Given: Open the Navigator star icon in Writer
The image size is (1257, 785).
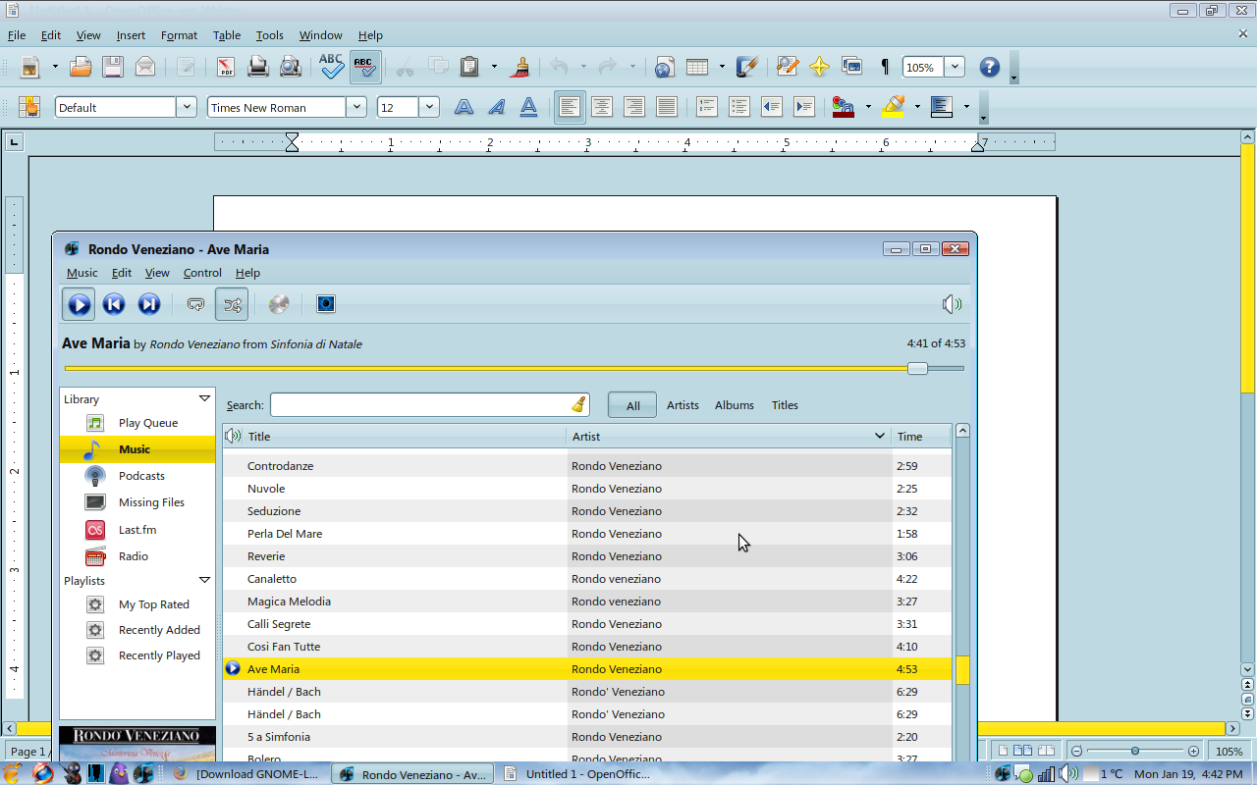Looking at the screenshot, I should point(819,67).
